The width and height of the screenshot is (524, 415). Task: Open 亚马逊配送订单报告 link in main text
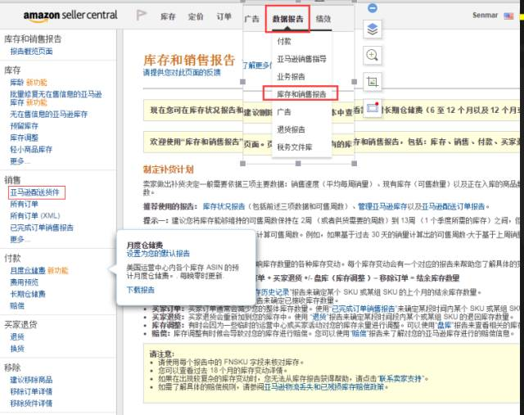click(453, 206)
